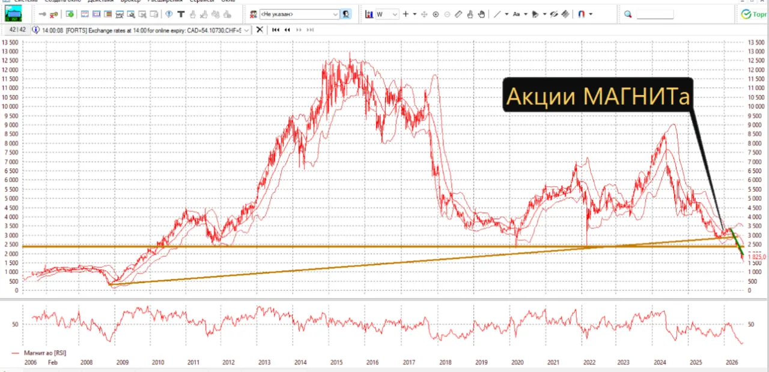Expand the shapes tool dropdown arrow

(544, 14)
